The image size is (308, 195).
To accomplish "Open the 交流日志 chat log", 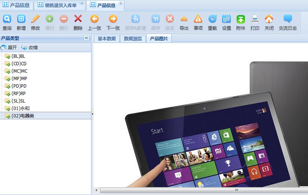I will point(287,19).
